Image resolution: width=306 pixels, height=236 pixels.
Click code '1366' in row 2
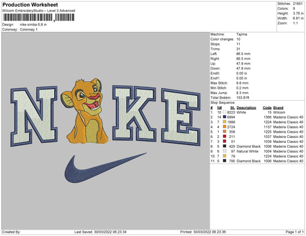[x=268, y=117]
